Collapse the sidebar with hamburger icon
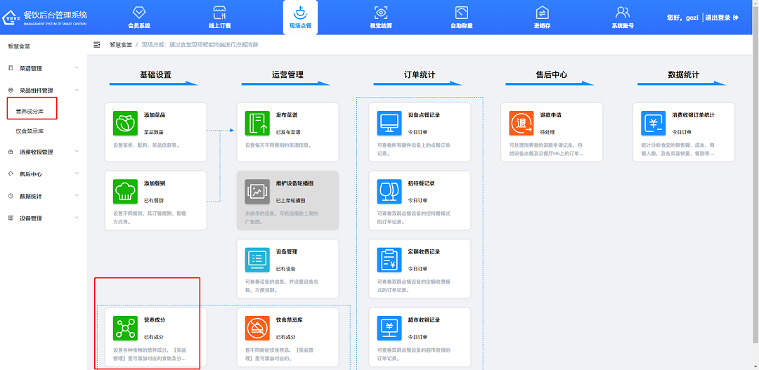This screenshot has height=370, width=759. pyautogui.click(x=97, y=45)
